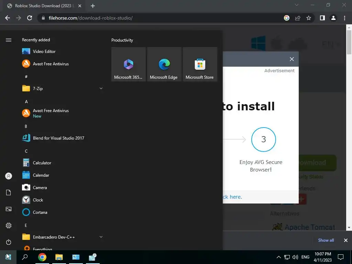This screenshot has height=264, width=352.
Task: Click the Recently added heading
Action: pyautogui.click(x=36, y=40)
